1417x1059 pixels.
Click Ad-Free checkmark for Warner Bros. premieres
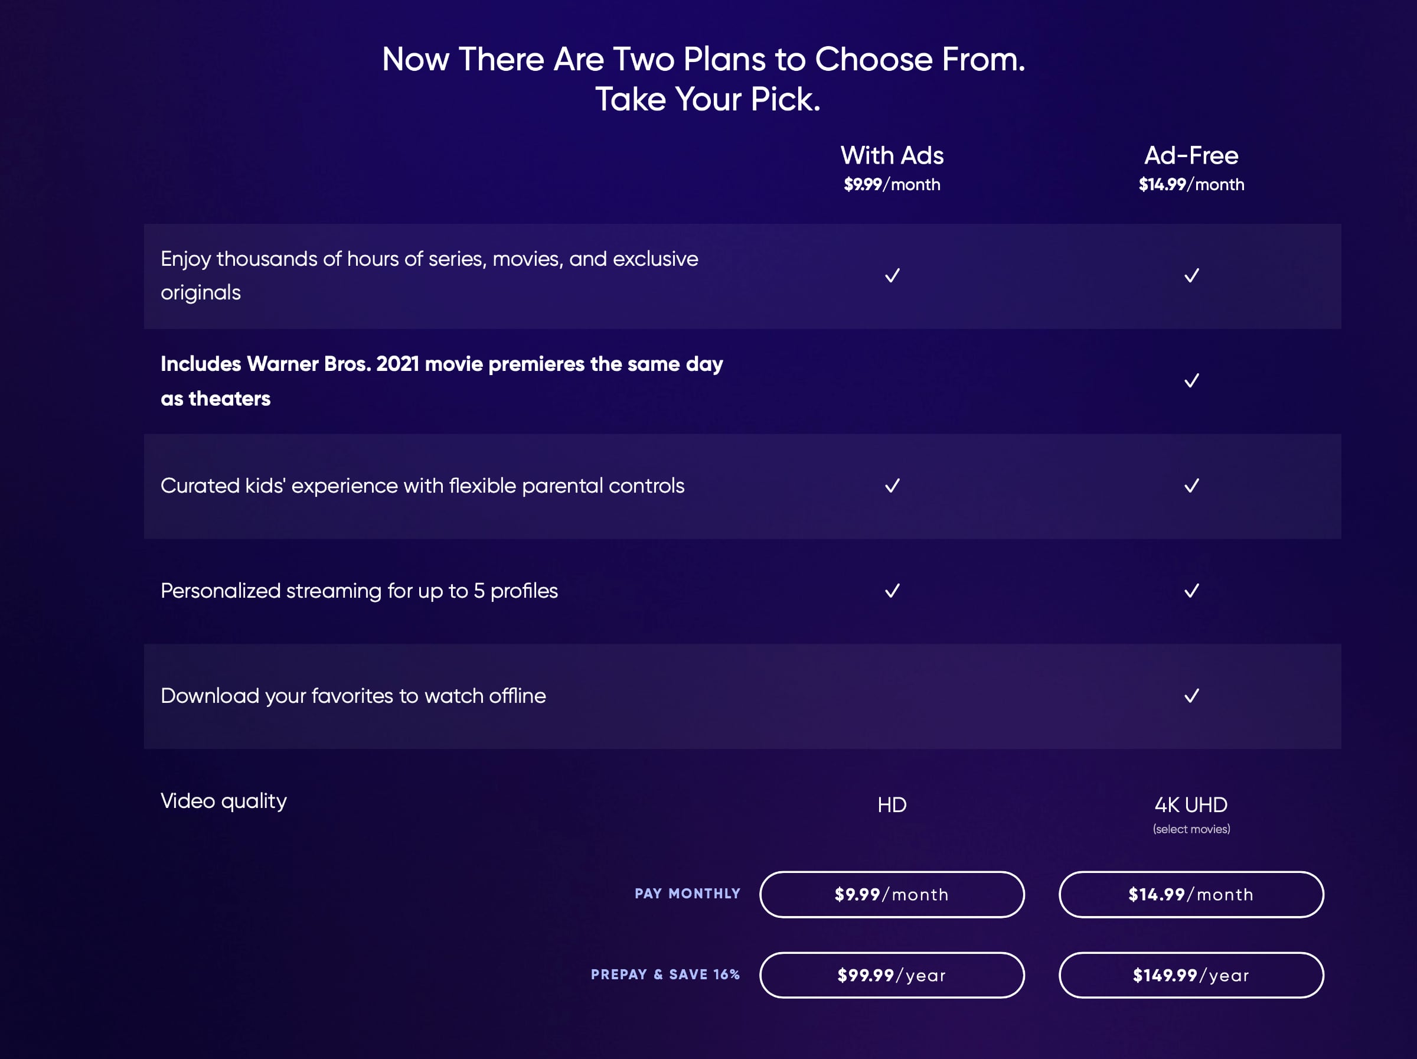pyautogui.click(x=1191, y=380)
